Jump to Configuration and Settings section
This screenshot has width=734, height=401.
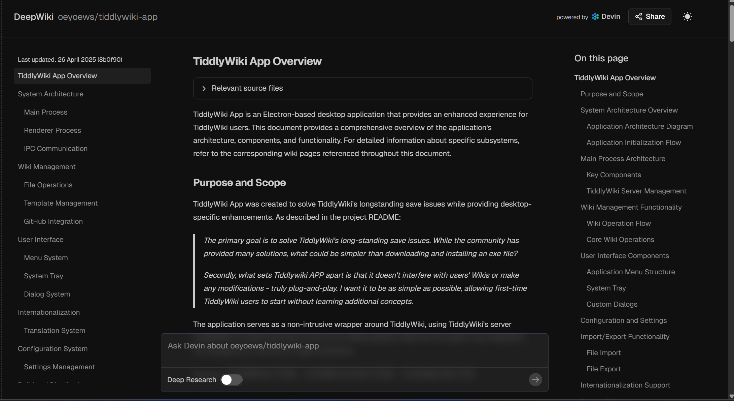624,320
